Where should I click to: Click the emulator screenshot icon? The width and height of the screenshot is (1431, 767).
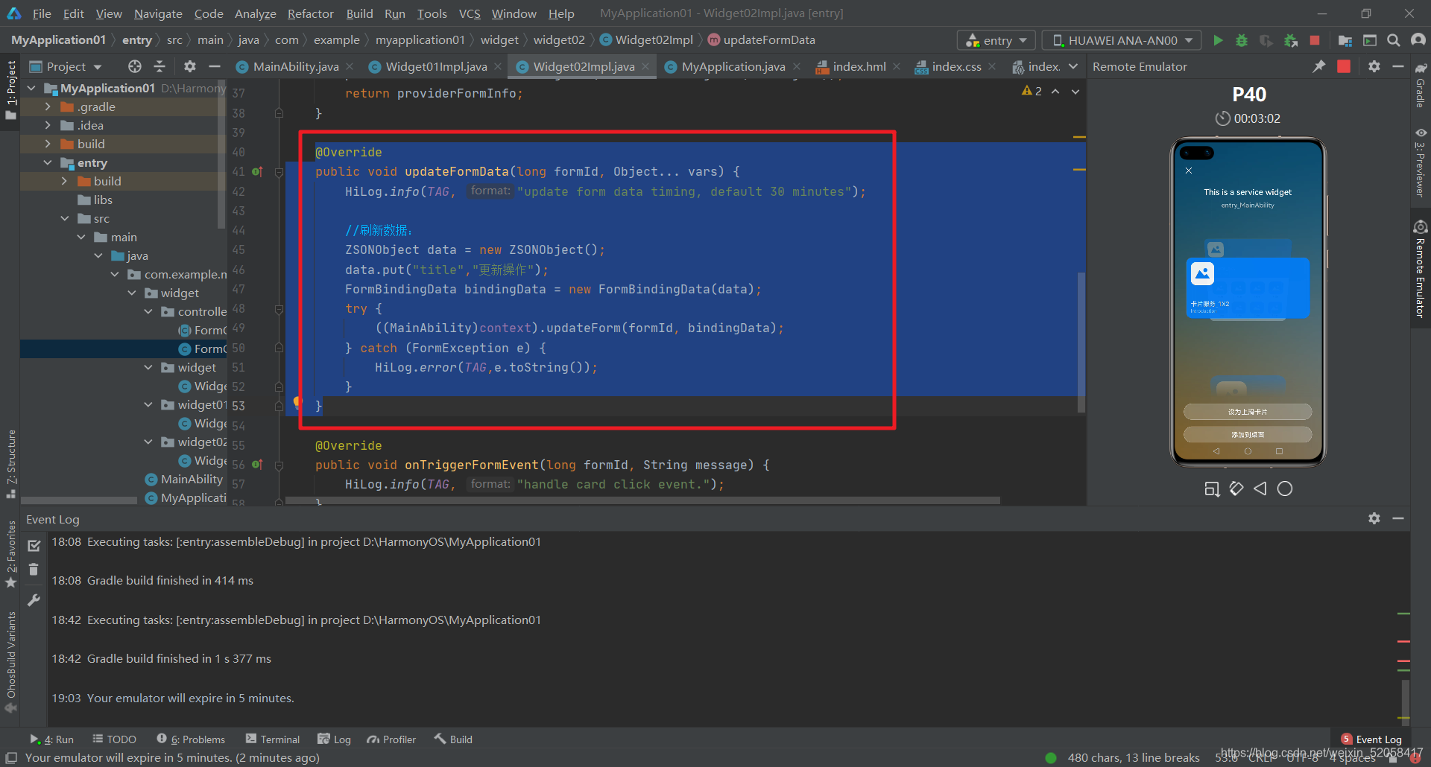click(x=1212, y=488)
